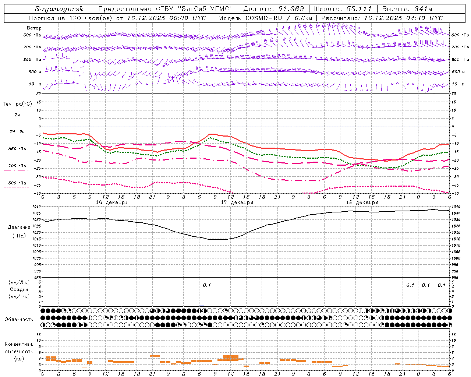Click the 'Давление' pressure panel label

coord(19,228)
